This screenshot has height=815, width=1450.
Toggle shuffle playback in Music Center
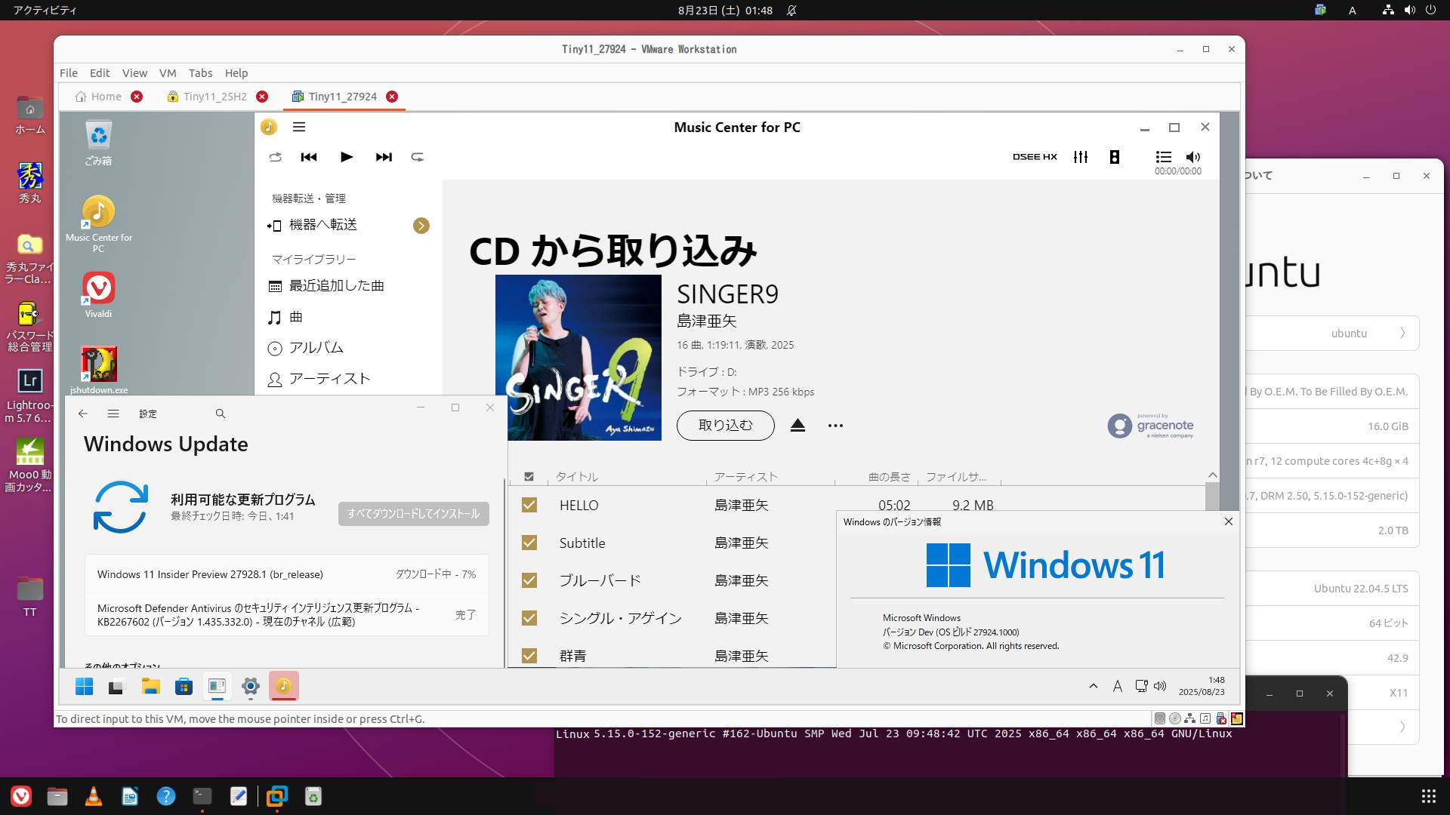click(275, 157)
